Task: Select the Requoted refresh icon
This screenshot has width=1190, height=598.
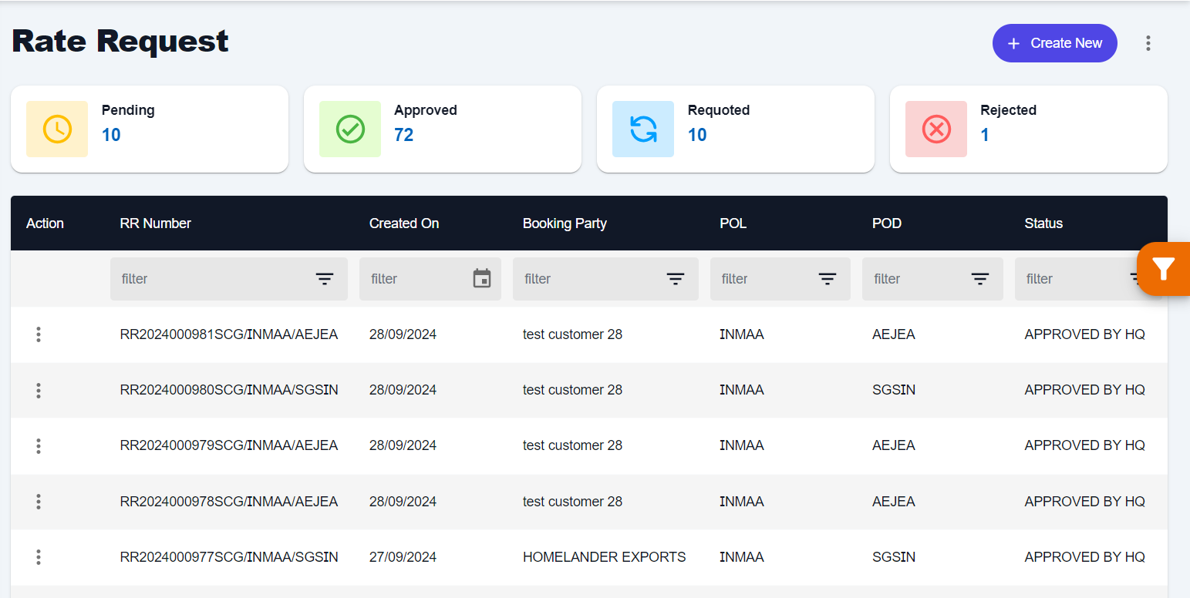Action: (x=643, y=129)
